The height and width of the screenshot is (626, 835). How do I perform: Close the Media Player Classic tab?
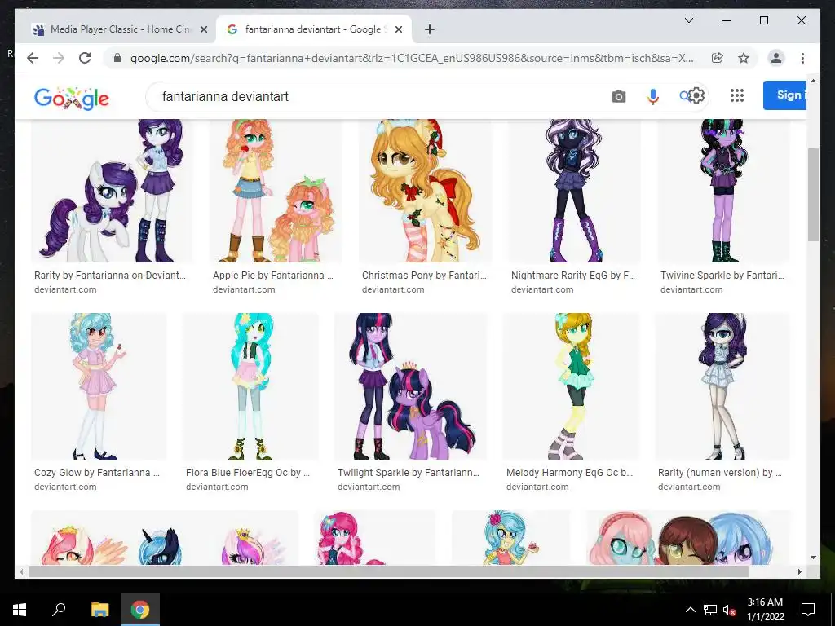pyautogui.click(x=203, y=29)
